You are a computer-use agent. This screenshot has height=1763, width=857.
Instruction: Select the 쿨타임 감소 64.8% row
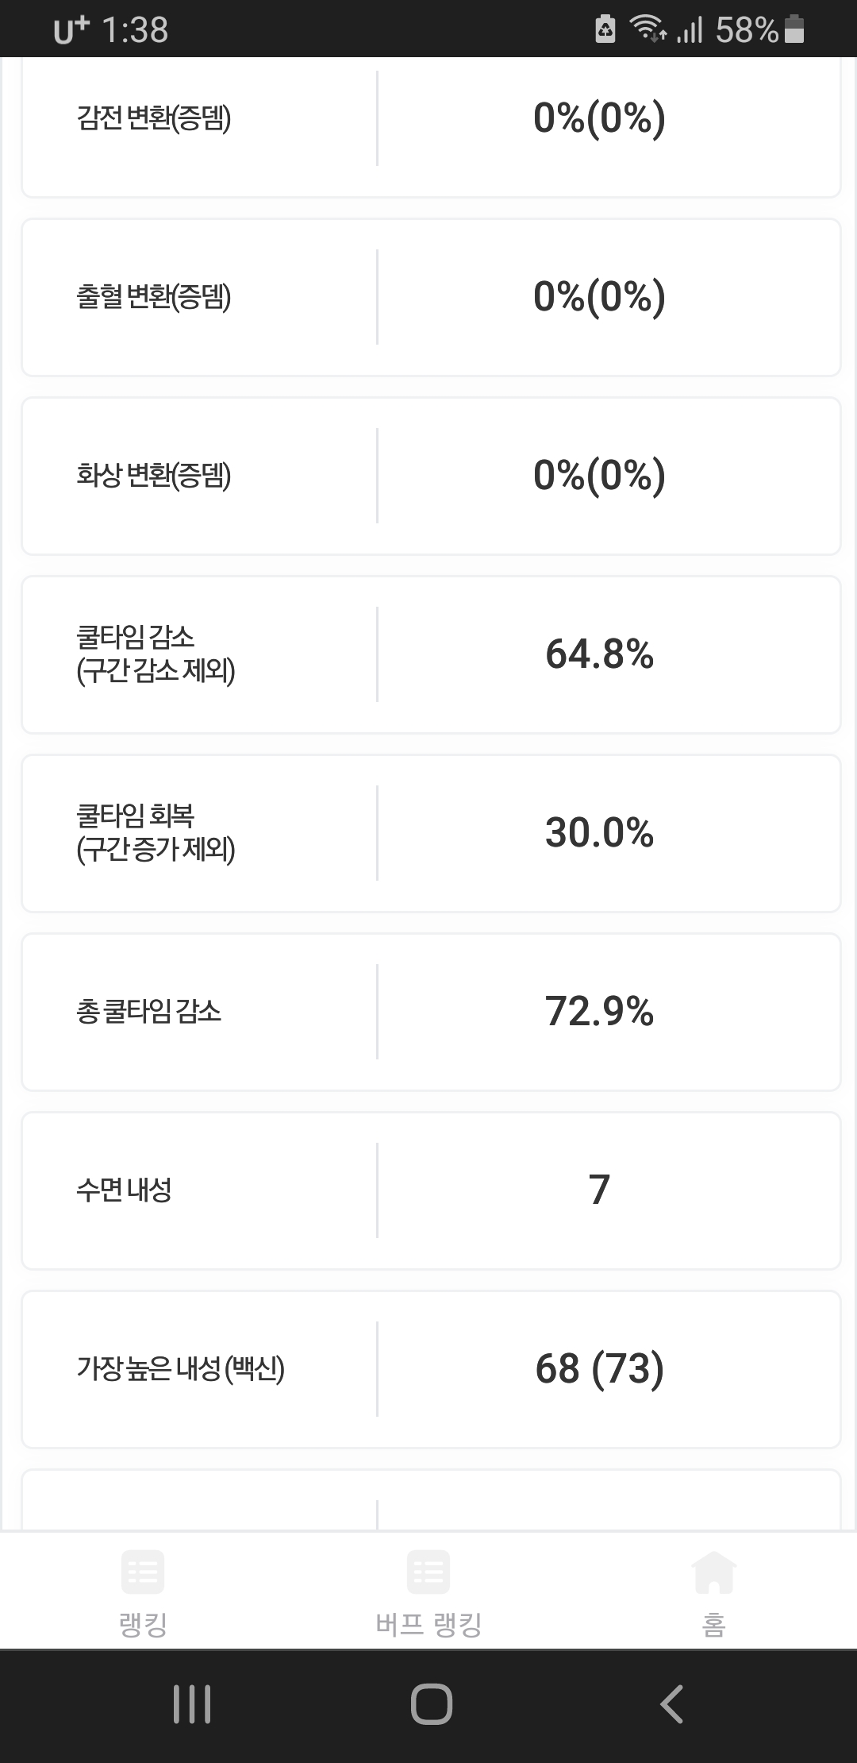[430, 654]
